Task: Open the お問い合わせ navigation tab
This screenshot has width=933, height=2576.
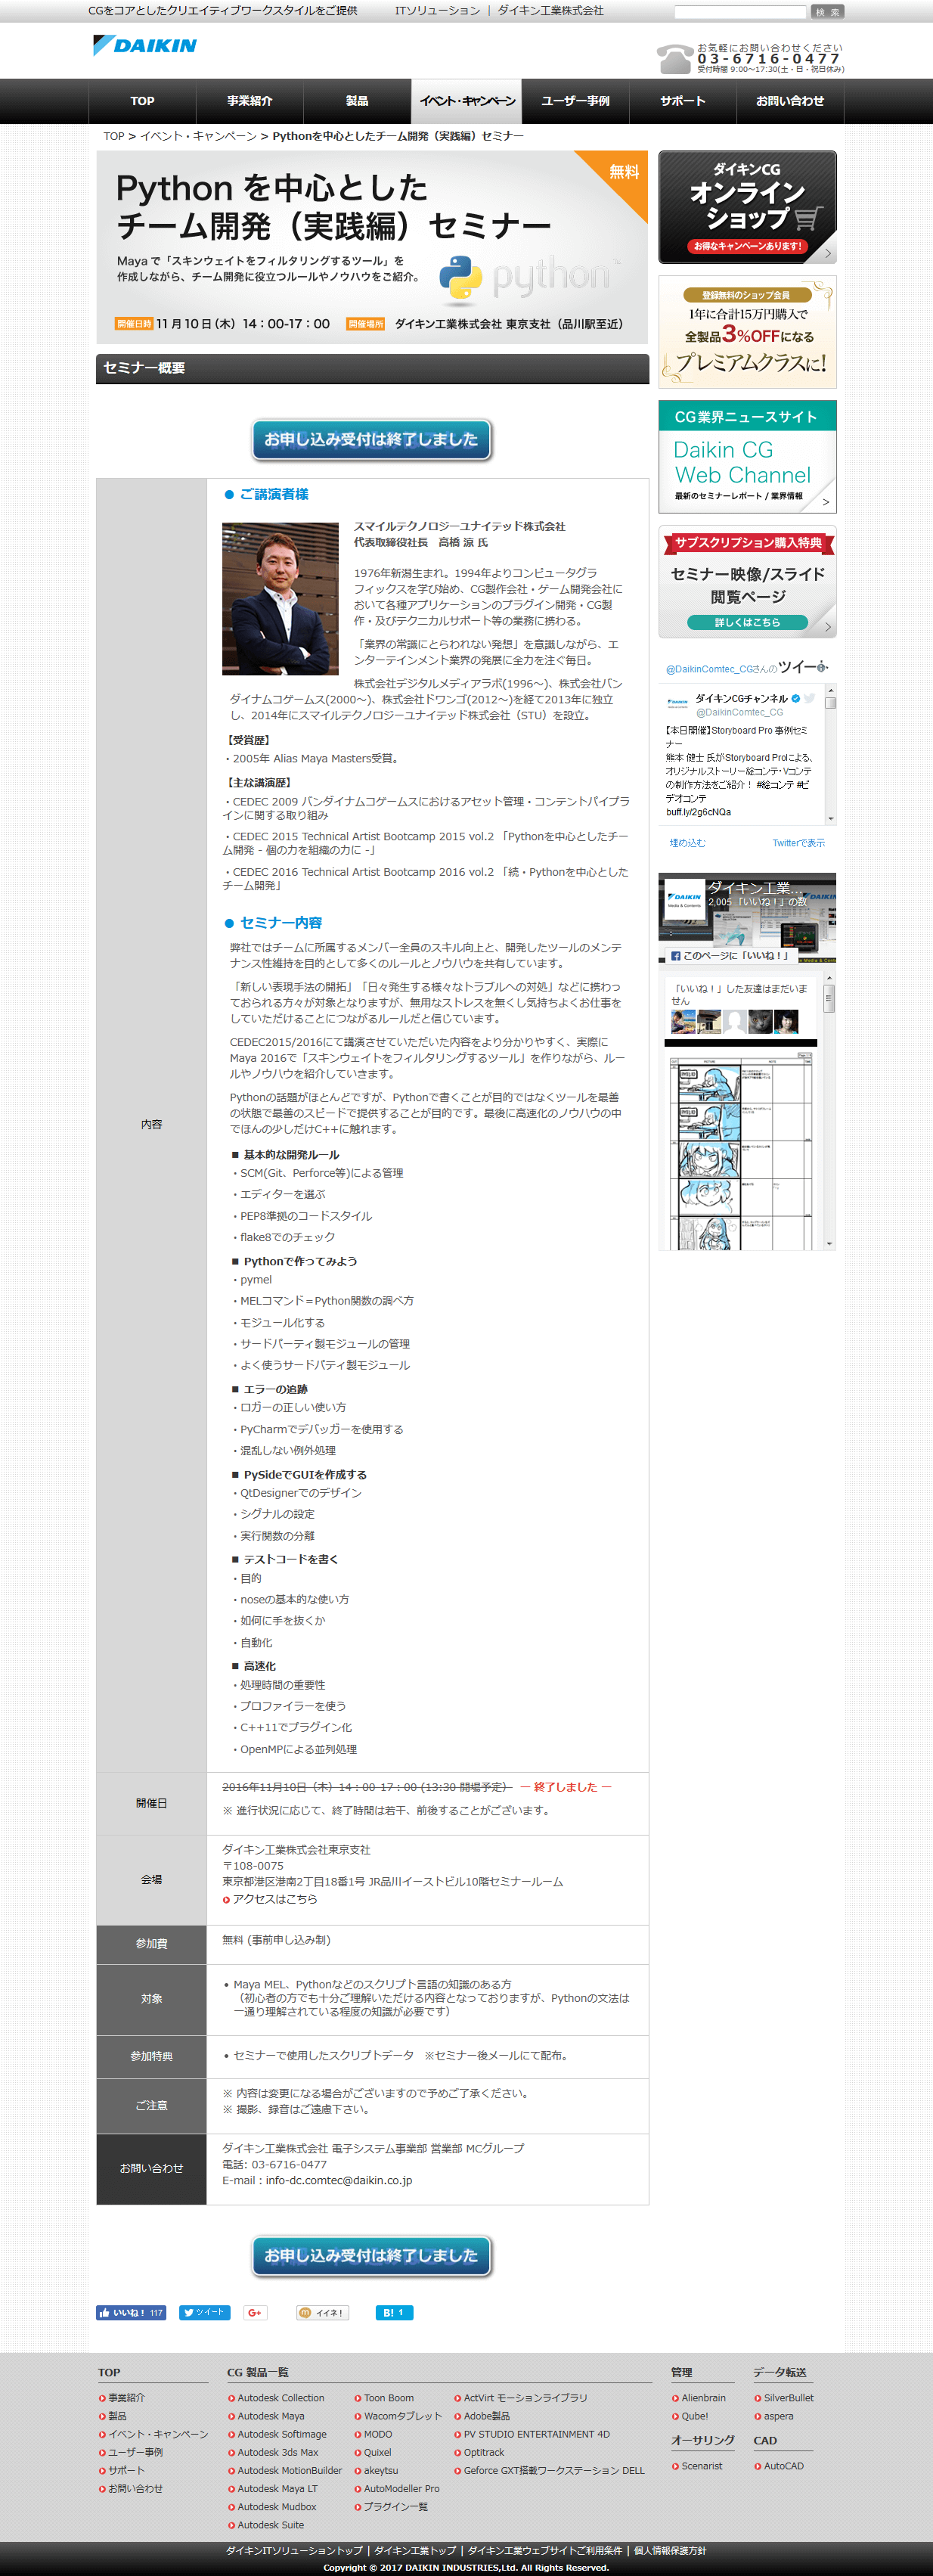Action: pos(790,101)
